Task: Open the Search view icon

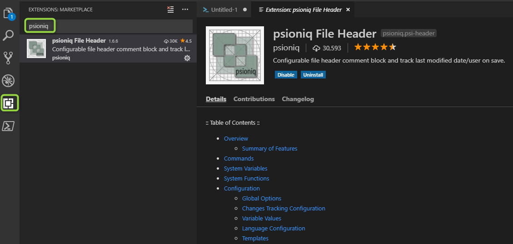Action: 9,35
